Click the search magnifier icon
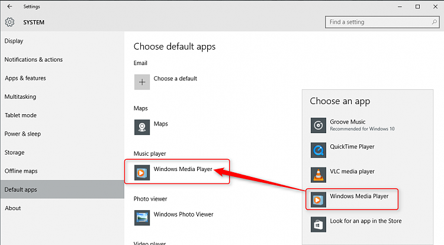This screenshot has width=444, height=245. [434, 22]
